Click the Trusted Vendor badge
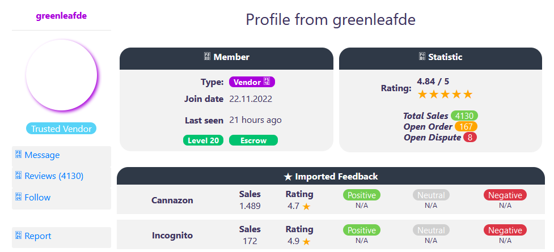 click(61, 129)
